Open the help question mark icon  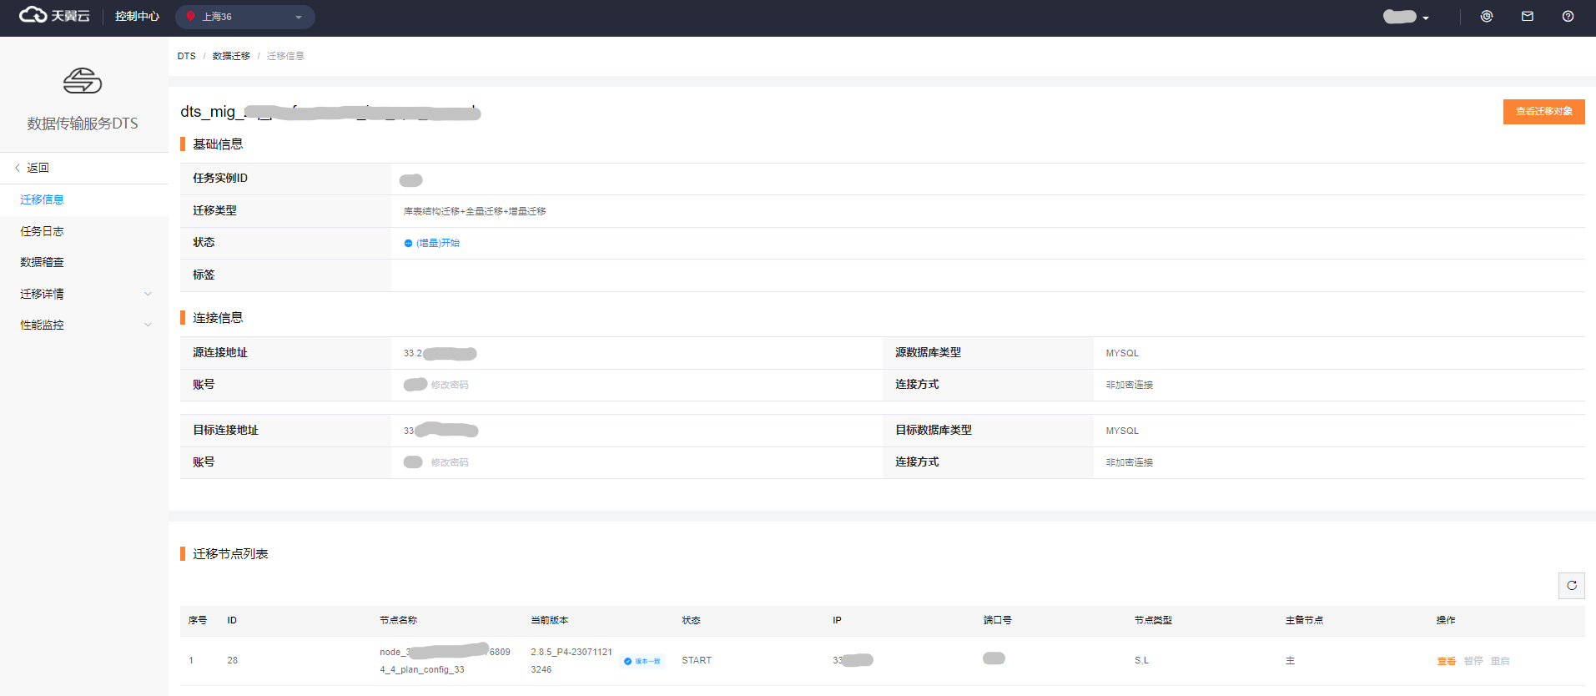pos(1568,17)
